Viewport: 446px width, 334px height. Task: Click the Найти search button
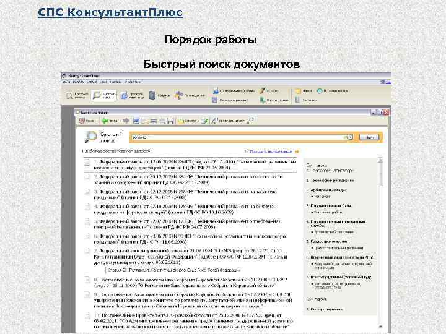click(x=369, y=137)
